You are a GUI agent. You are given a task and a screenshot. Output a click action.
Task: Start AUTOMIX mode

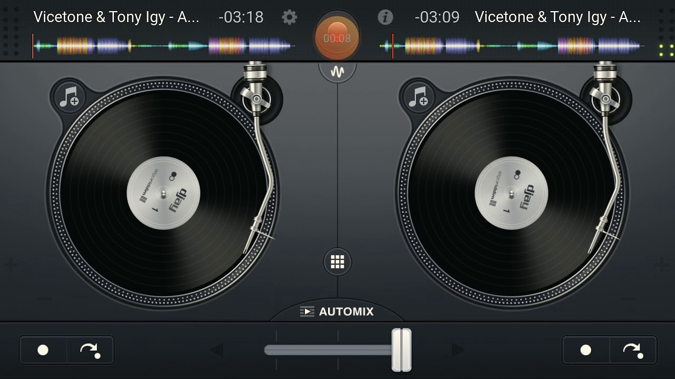coord(337,312)
